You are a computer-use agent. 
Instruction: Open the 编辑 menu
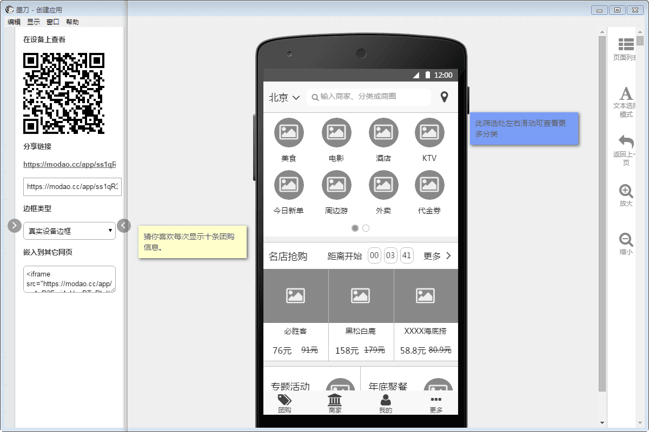click(14, 22)
